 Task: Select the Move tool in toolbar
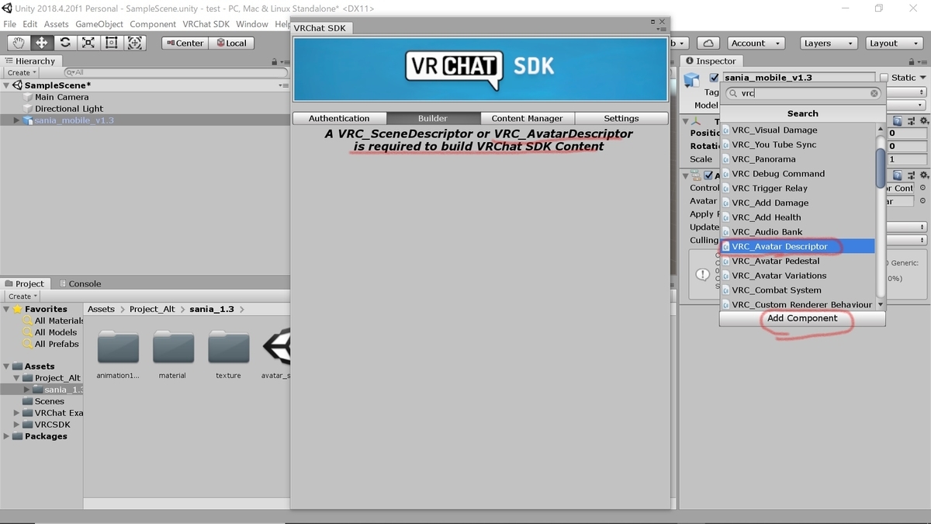click(42, 43)
